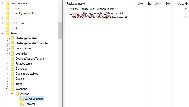Click the folder tree scroll-up arrow

pyautogui.click(x=60, y=3)
